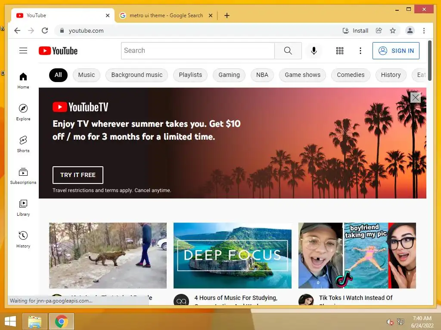Reload the page
The height and width of the screenshot is (330, 441).
[45, 31]
